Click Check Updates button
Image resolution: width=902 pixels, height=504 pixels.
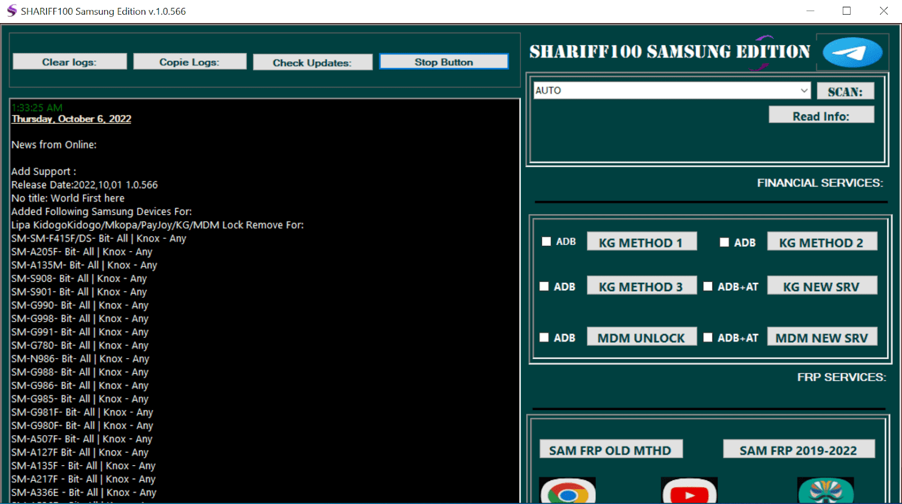pyautogui.click(x=312, y=62)
